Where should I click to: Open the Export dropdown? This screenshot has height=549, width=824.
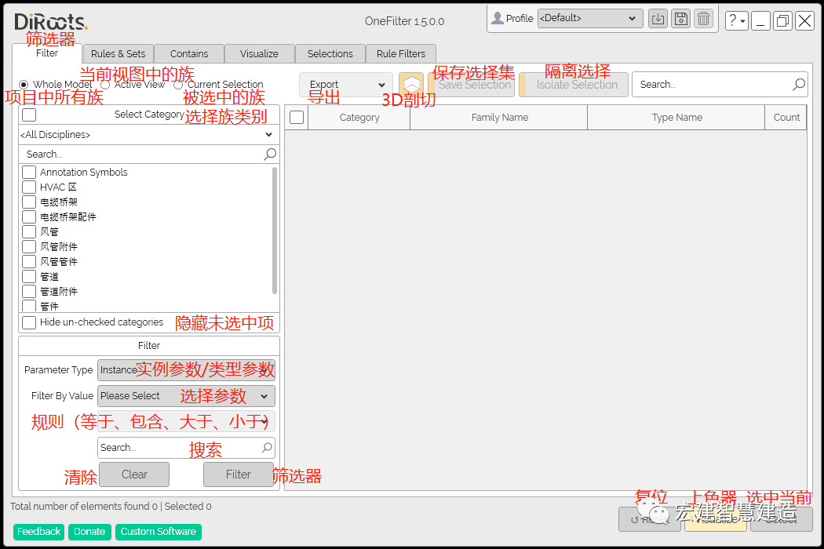345,84
